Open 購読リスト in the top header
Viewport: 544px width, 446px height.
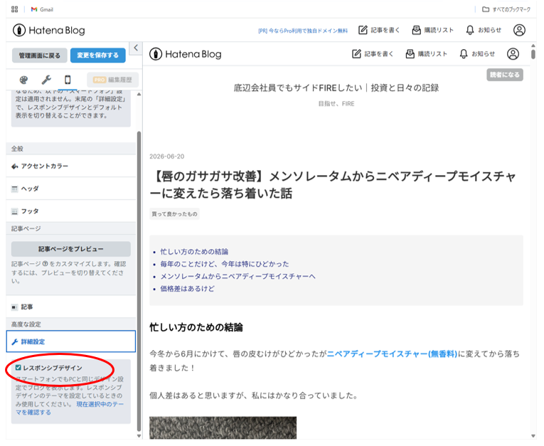tap(432, 30)
